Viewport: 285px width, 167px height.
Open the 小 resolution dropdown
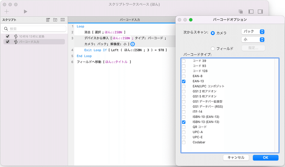pos(253,40)
